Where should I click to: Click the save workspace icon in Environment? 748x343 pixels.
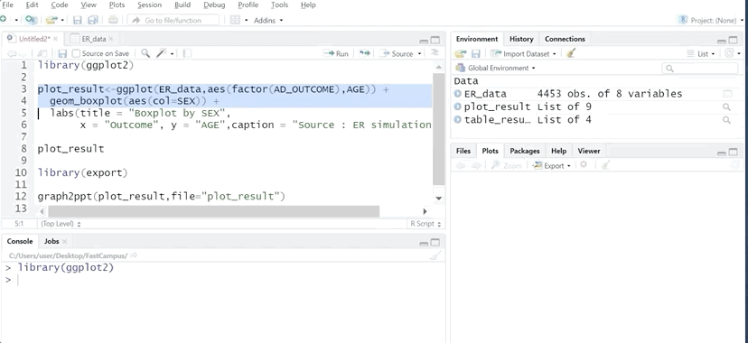click(x=475, y=54)
